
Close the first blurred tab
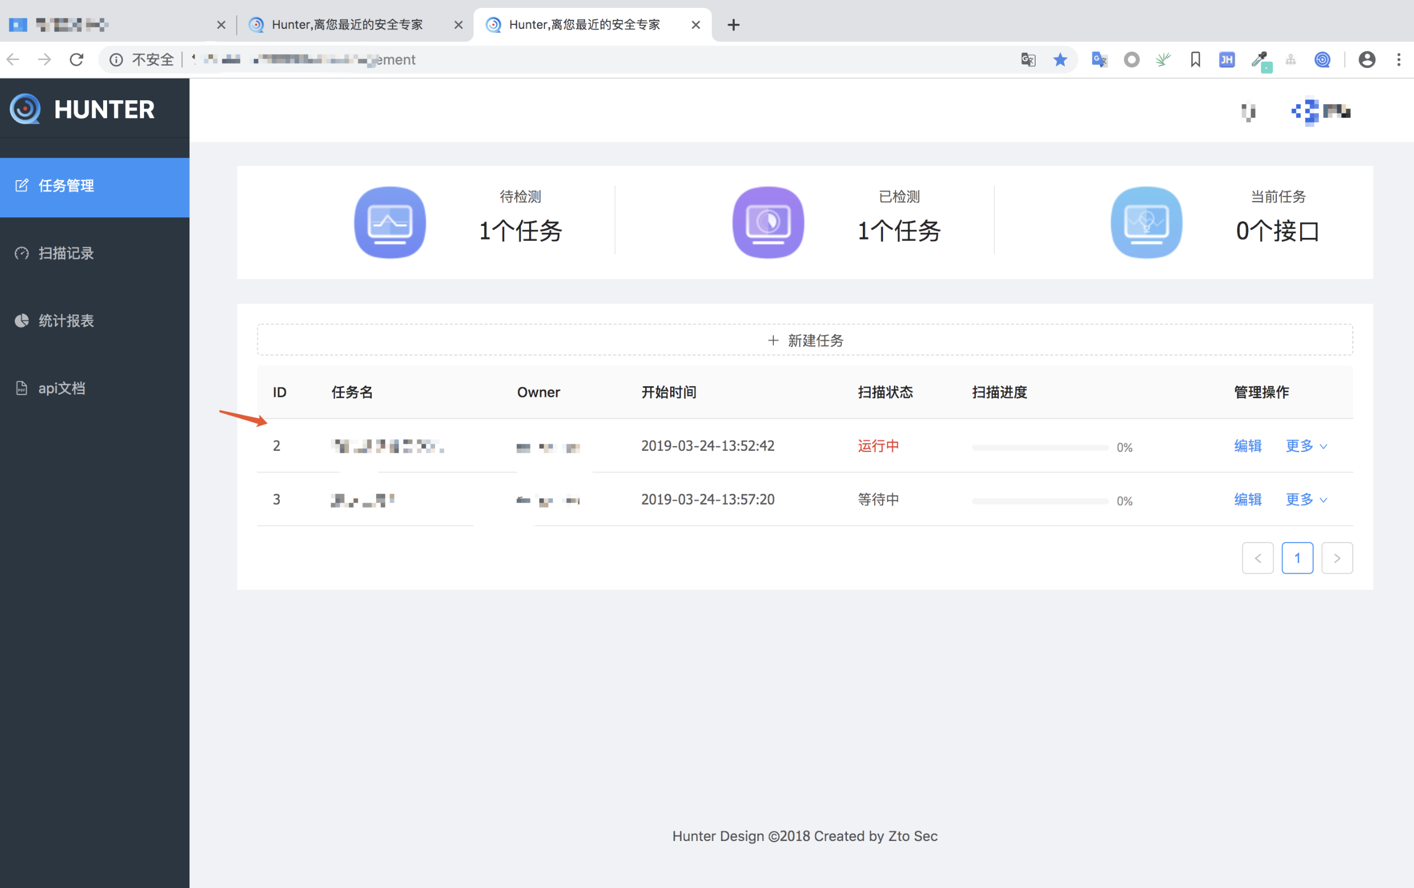pyautogui.click(x=221, y=25)
